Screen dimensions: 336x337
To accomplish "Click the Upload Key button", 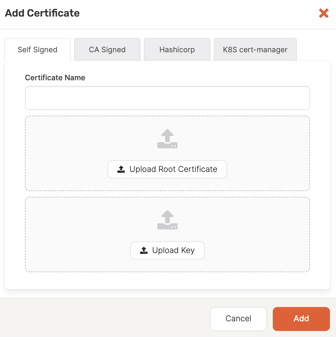I will (x=167, y=250).
